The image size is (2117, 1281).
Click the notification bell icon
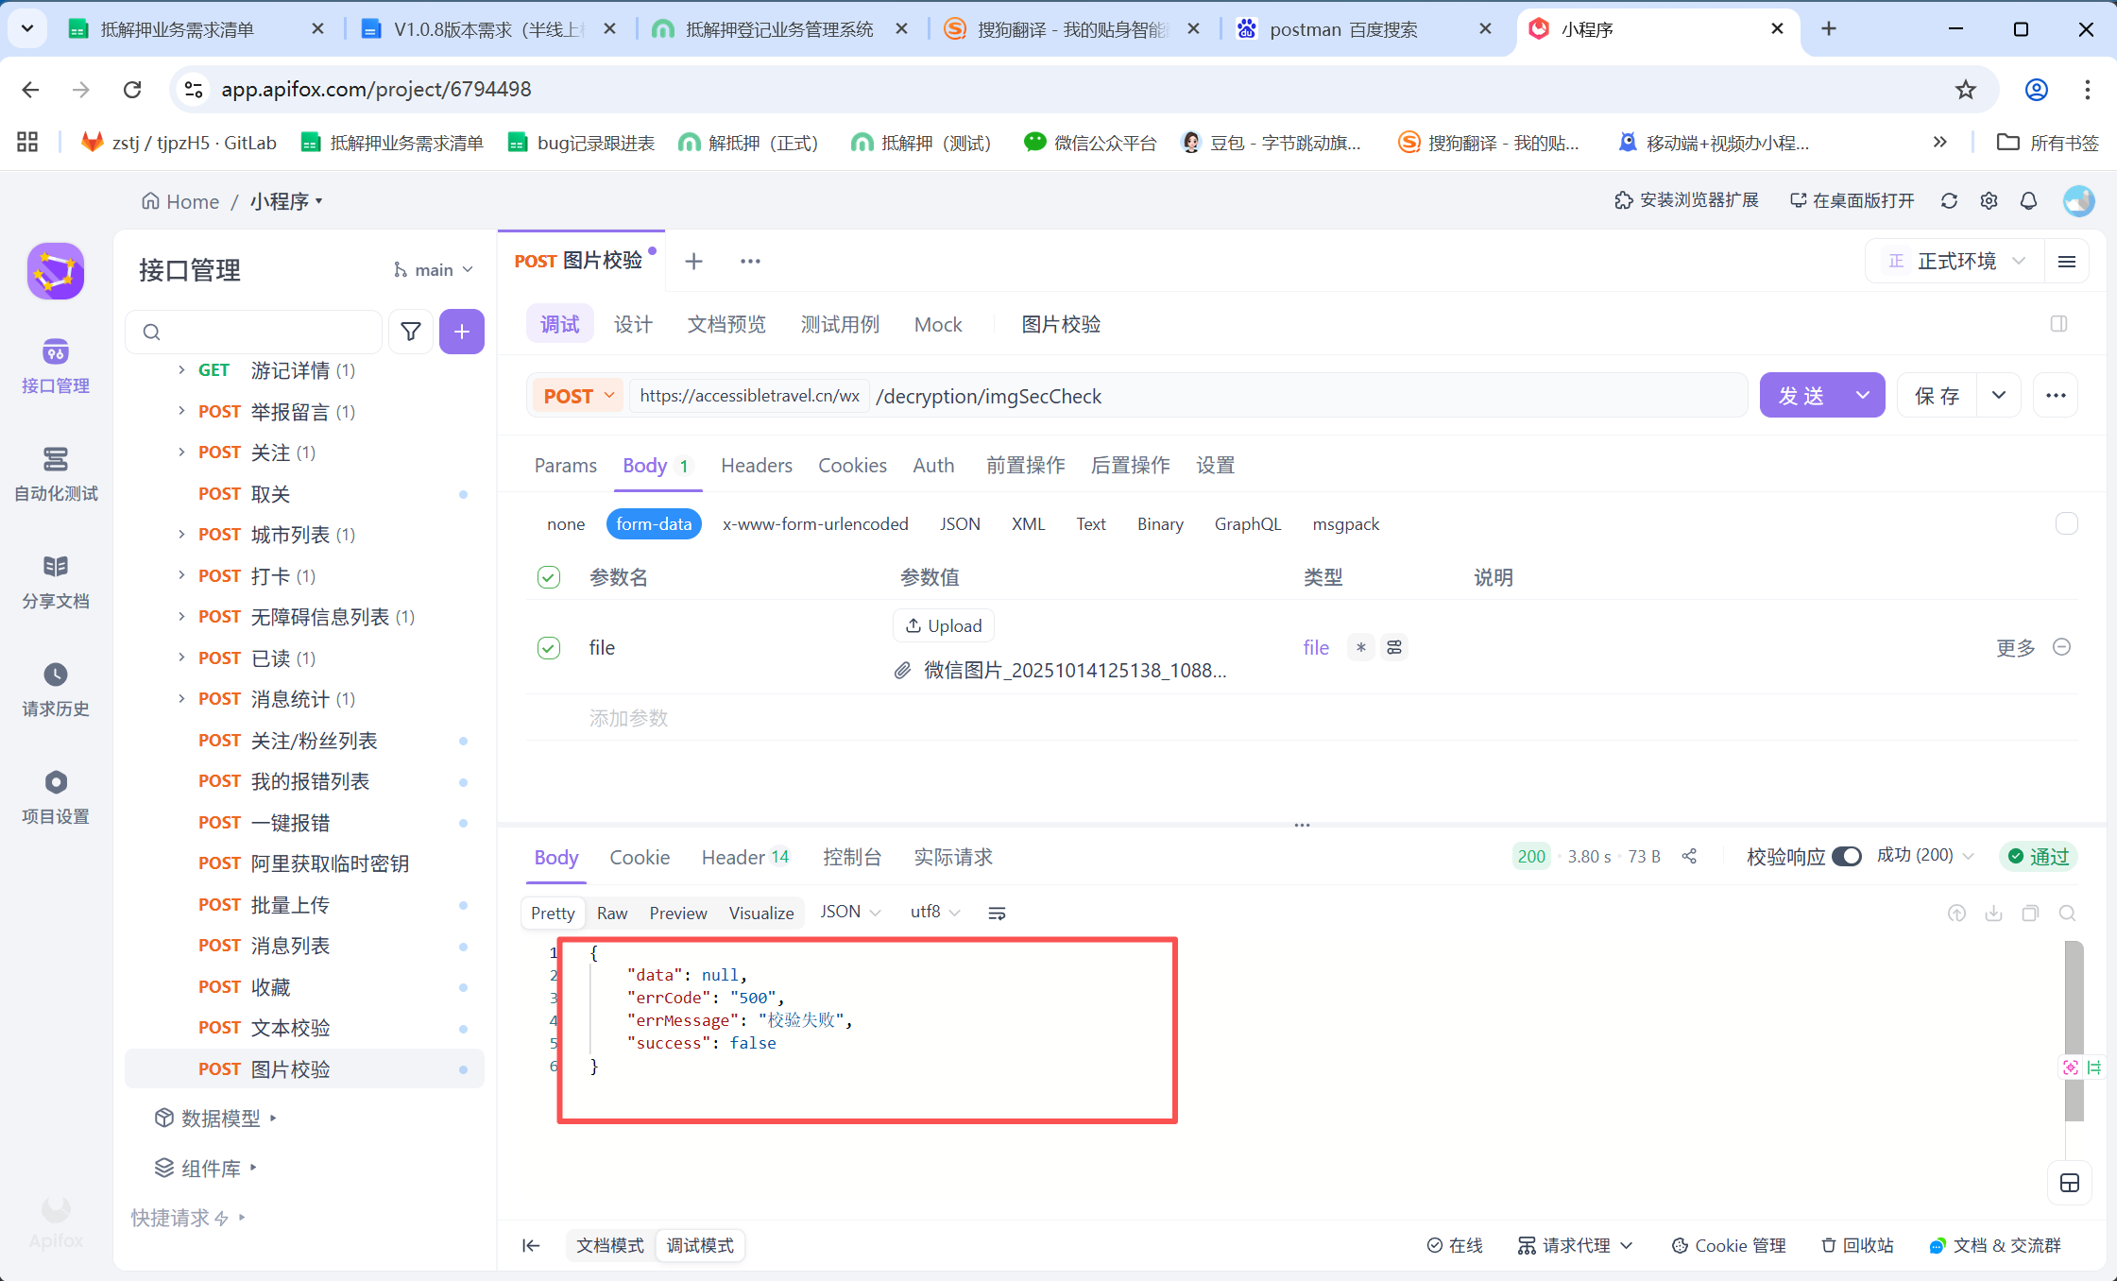click(x=2028, y=201)
